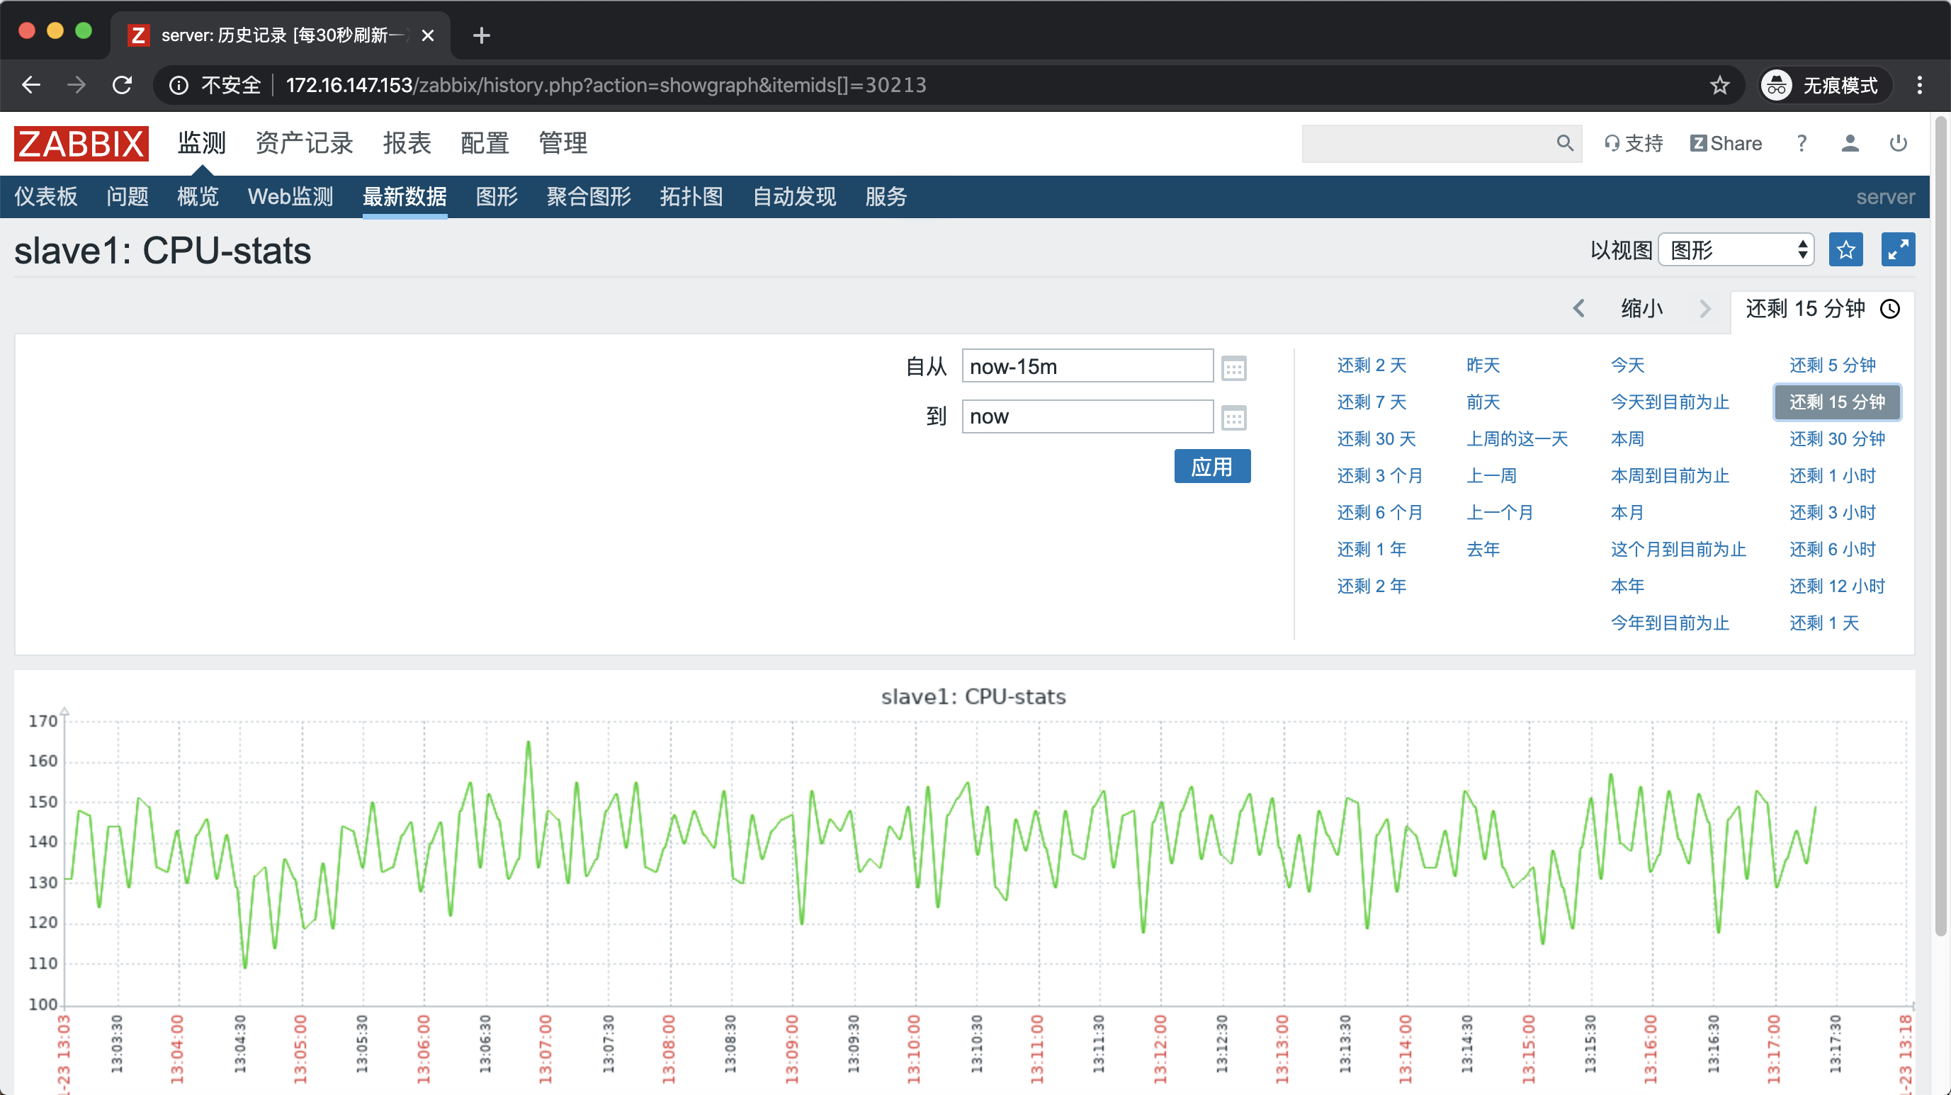Open the Chrome three-dot menu
This screenshot has width=1951, height=1095.
(x=1919, y=85)
